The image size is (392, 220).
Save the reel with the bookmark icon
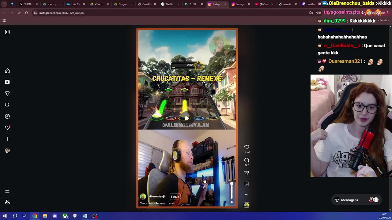[247, 184]
